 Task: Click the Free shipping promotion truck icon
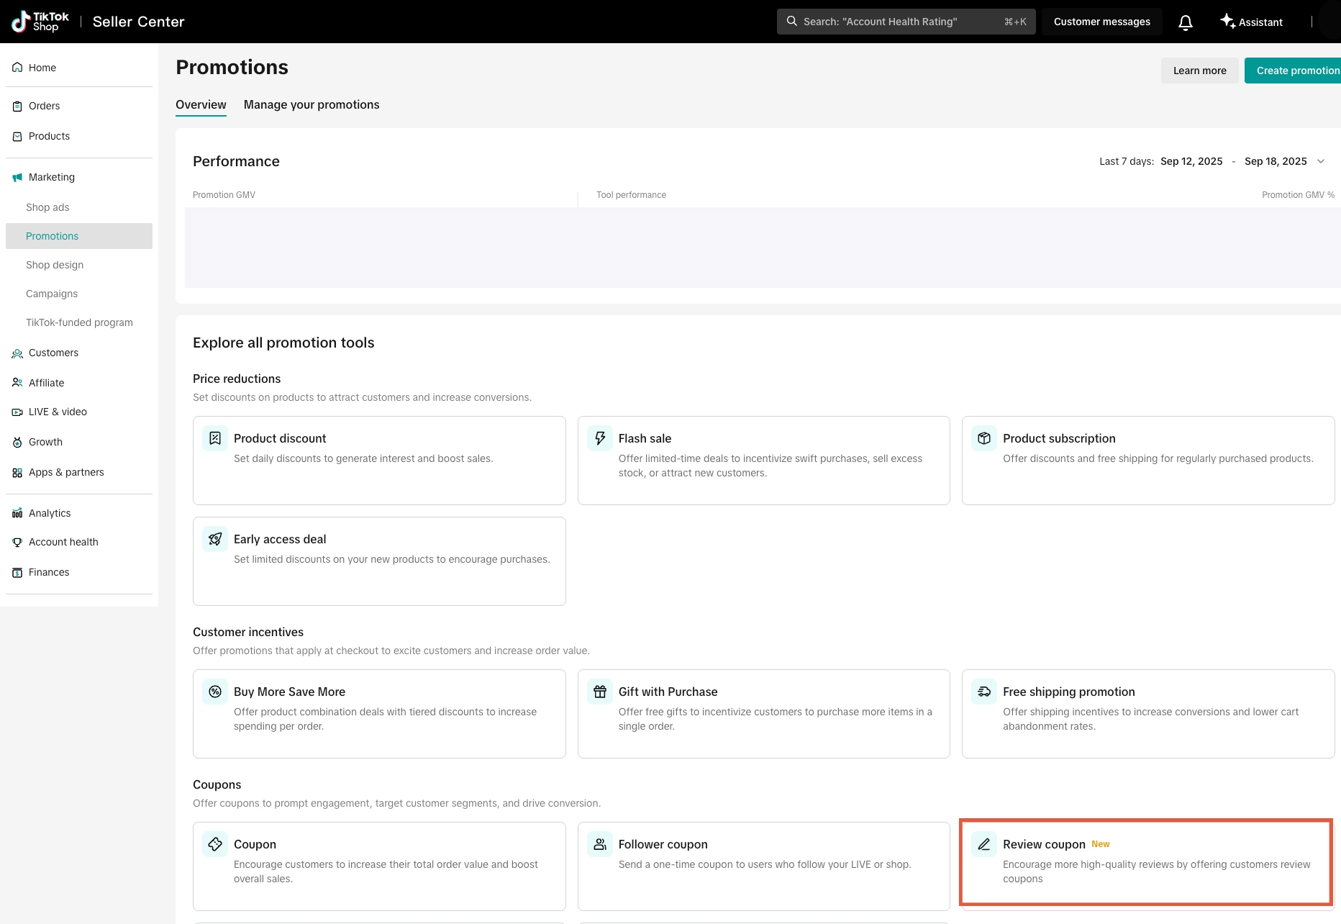click(984, 692)
